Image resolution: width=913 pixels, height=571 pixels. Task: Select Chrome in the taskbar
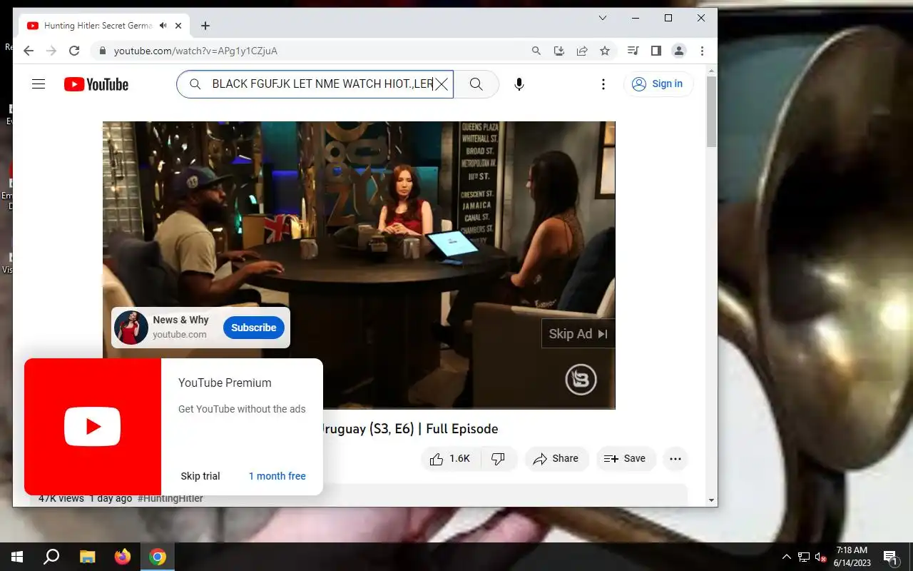158,557
